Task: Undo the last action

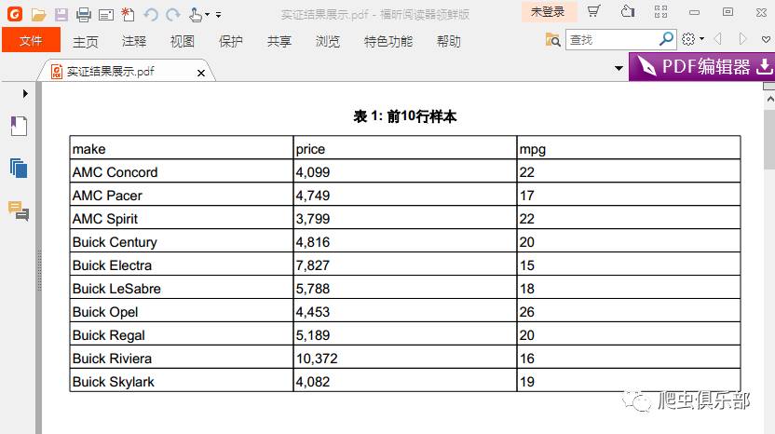Action: 151,15
